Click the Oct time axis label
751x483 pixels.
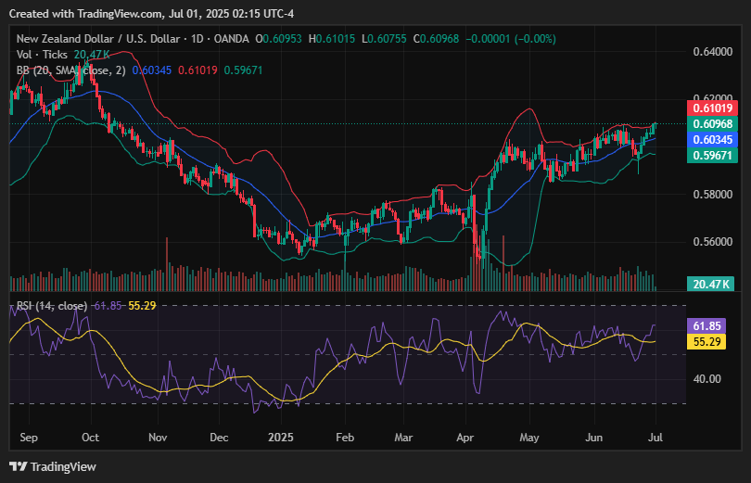point(90,438)
